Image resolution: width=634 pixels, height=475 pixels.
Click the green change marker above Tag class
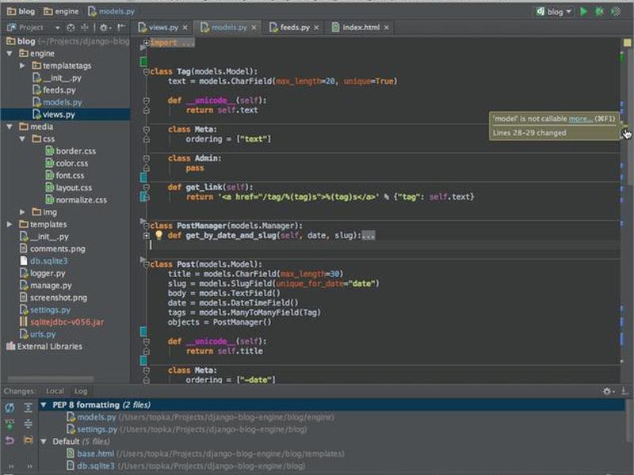pyautogui.click(x=143, y=62)
